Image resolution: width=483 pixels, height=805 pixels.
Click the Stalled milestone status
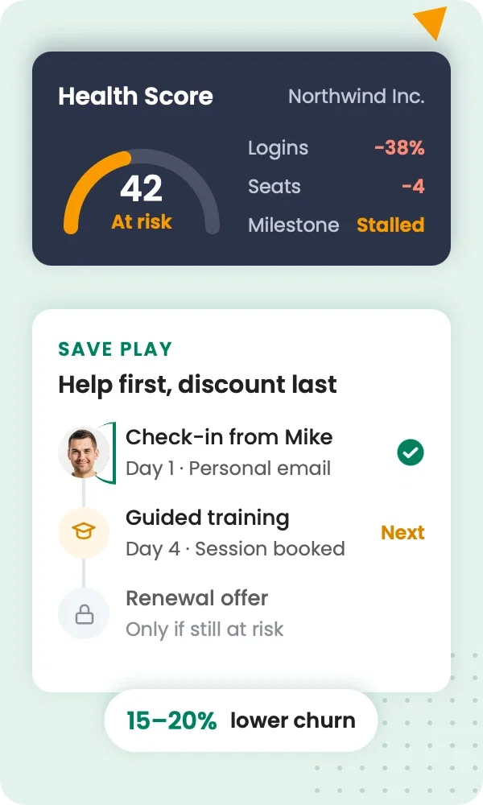pyautogui.click(x=390, y=225)
